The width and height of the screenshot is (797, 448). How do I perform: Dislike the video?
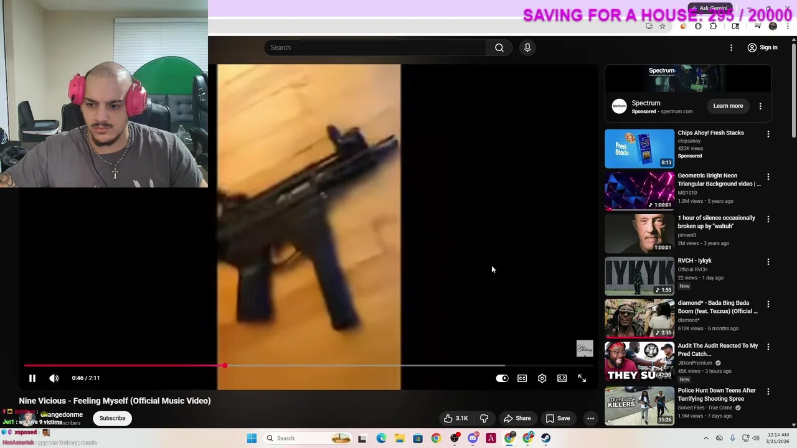coord(484,418)
